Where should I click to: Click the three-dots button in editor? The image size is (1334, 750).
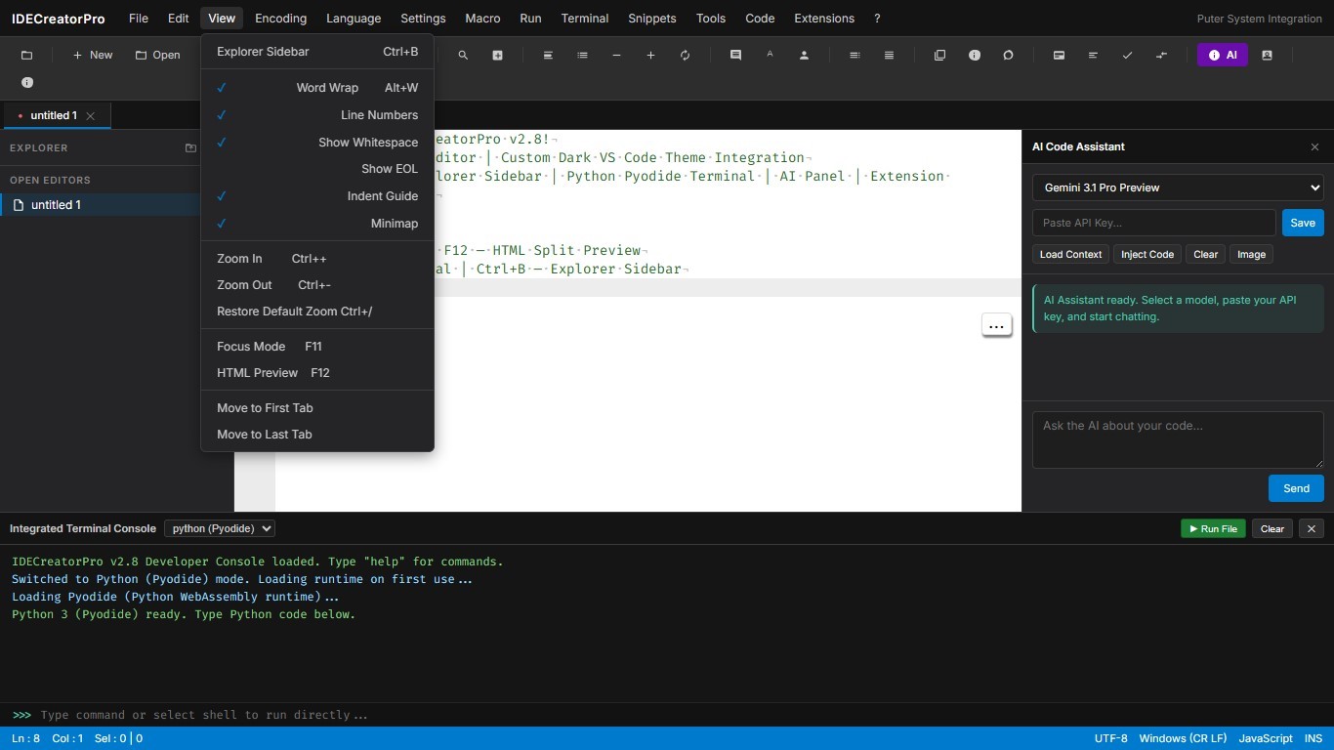pos(996,326)
